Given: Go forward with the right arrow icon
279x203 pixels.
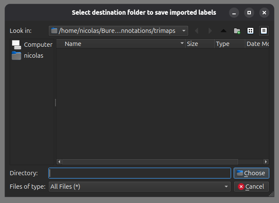Looking at the screenshot, I should click(210, 31).
